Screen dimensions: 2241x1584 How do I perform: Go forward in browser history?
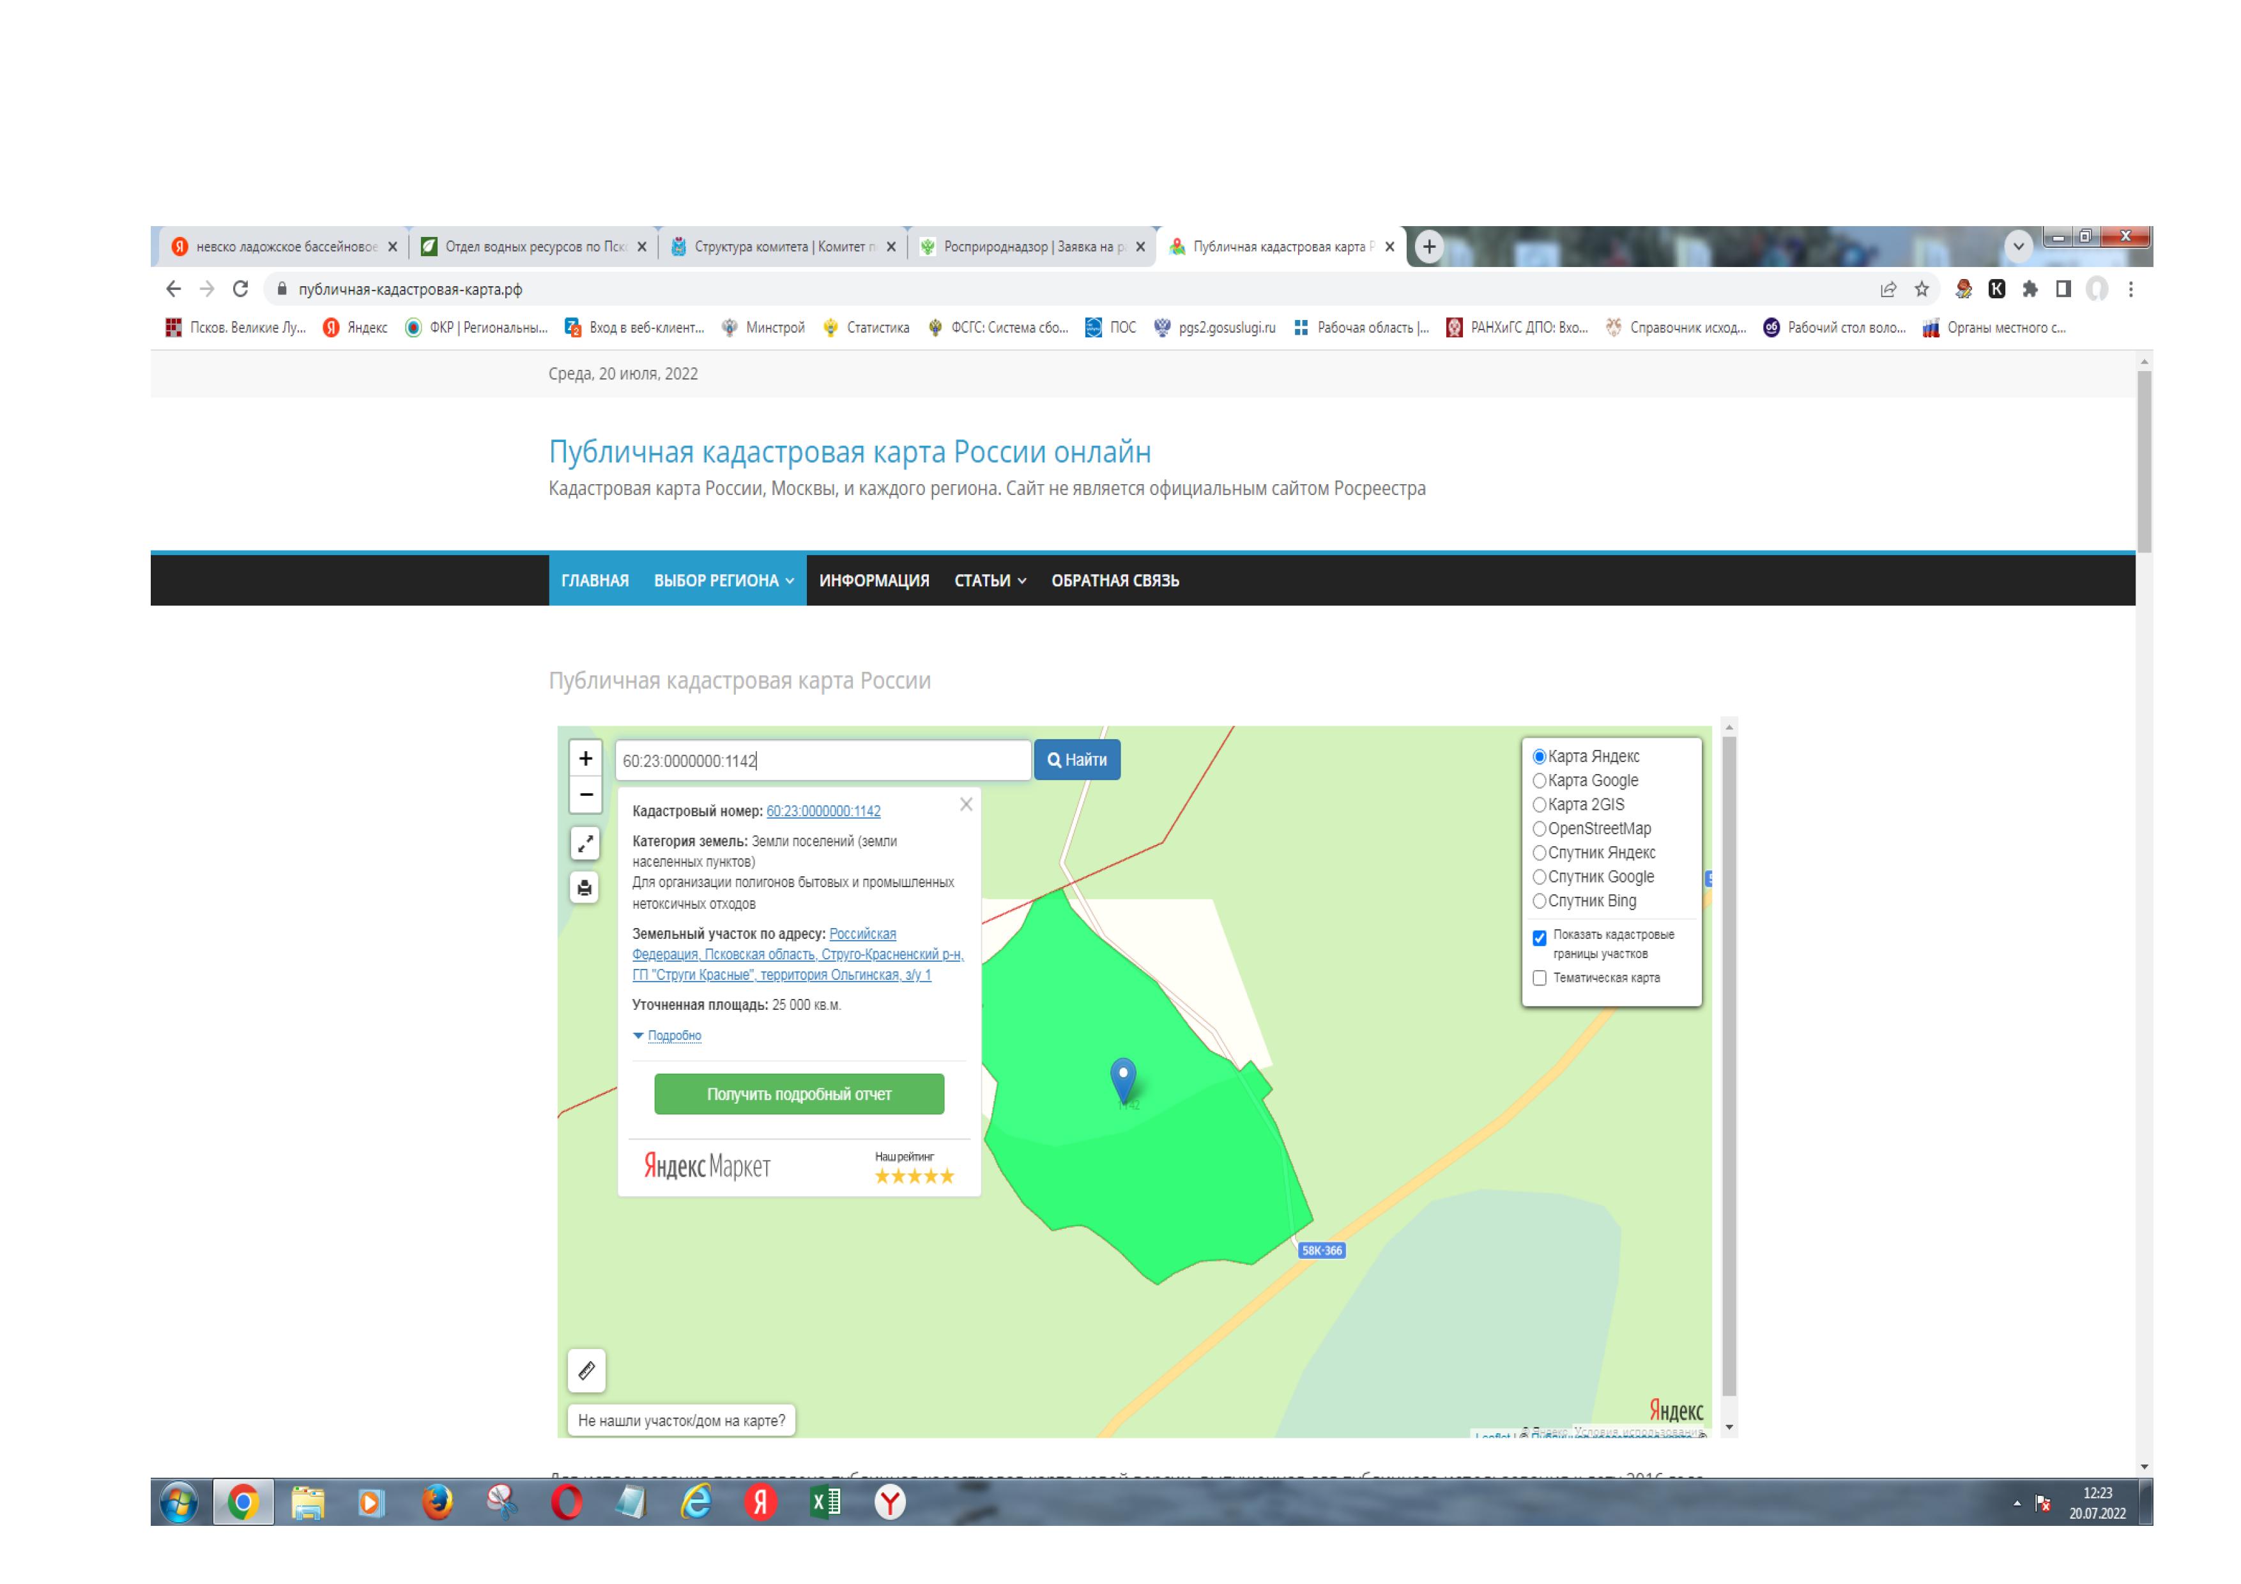[x=207, y=289]
